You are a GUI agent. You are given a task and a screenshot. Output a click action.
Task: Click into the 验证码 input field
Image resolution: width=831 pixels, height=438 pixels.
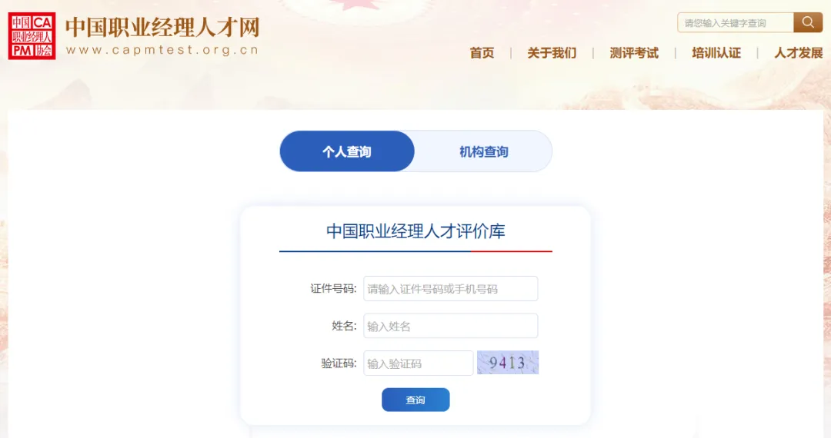[418, 363]
